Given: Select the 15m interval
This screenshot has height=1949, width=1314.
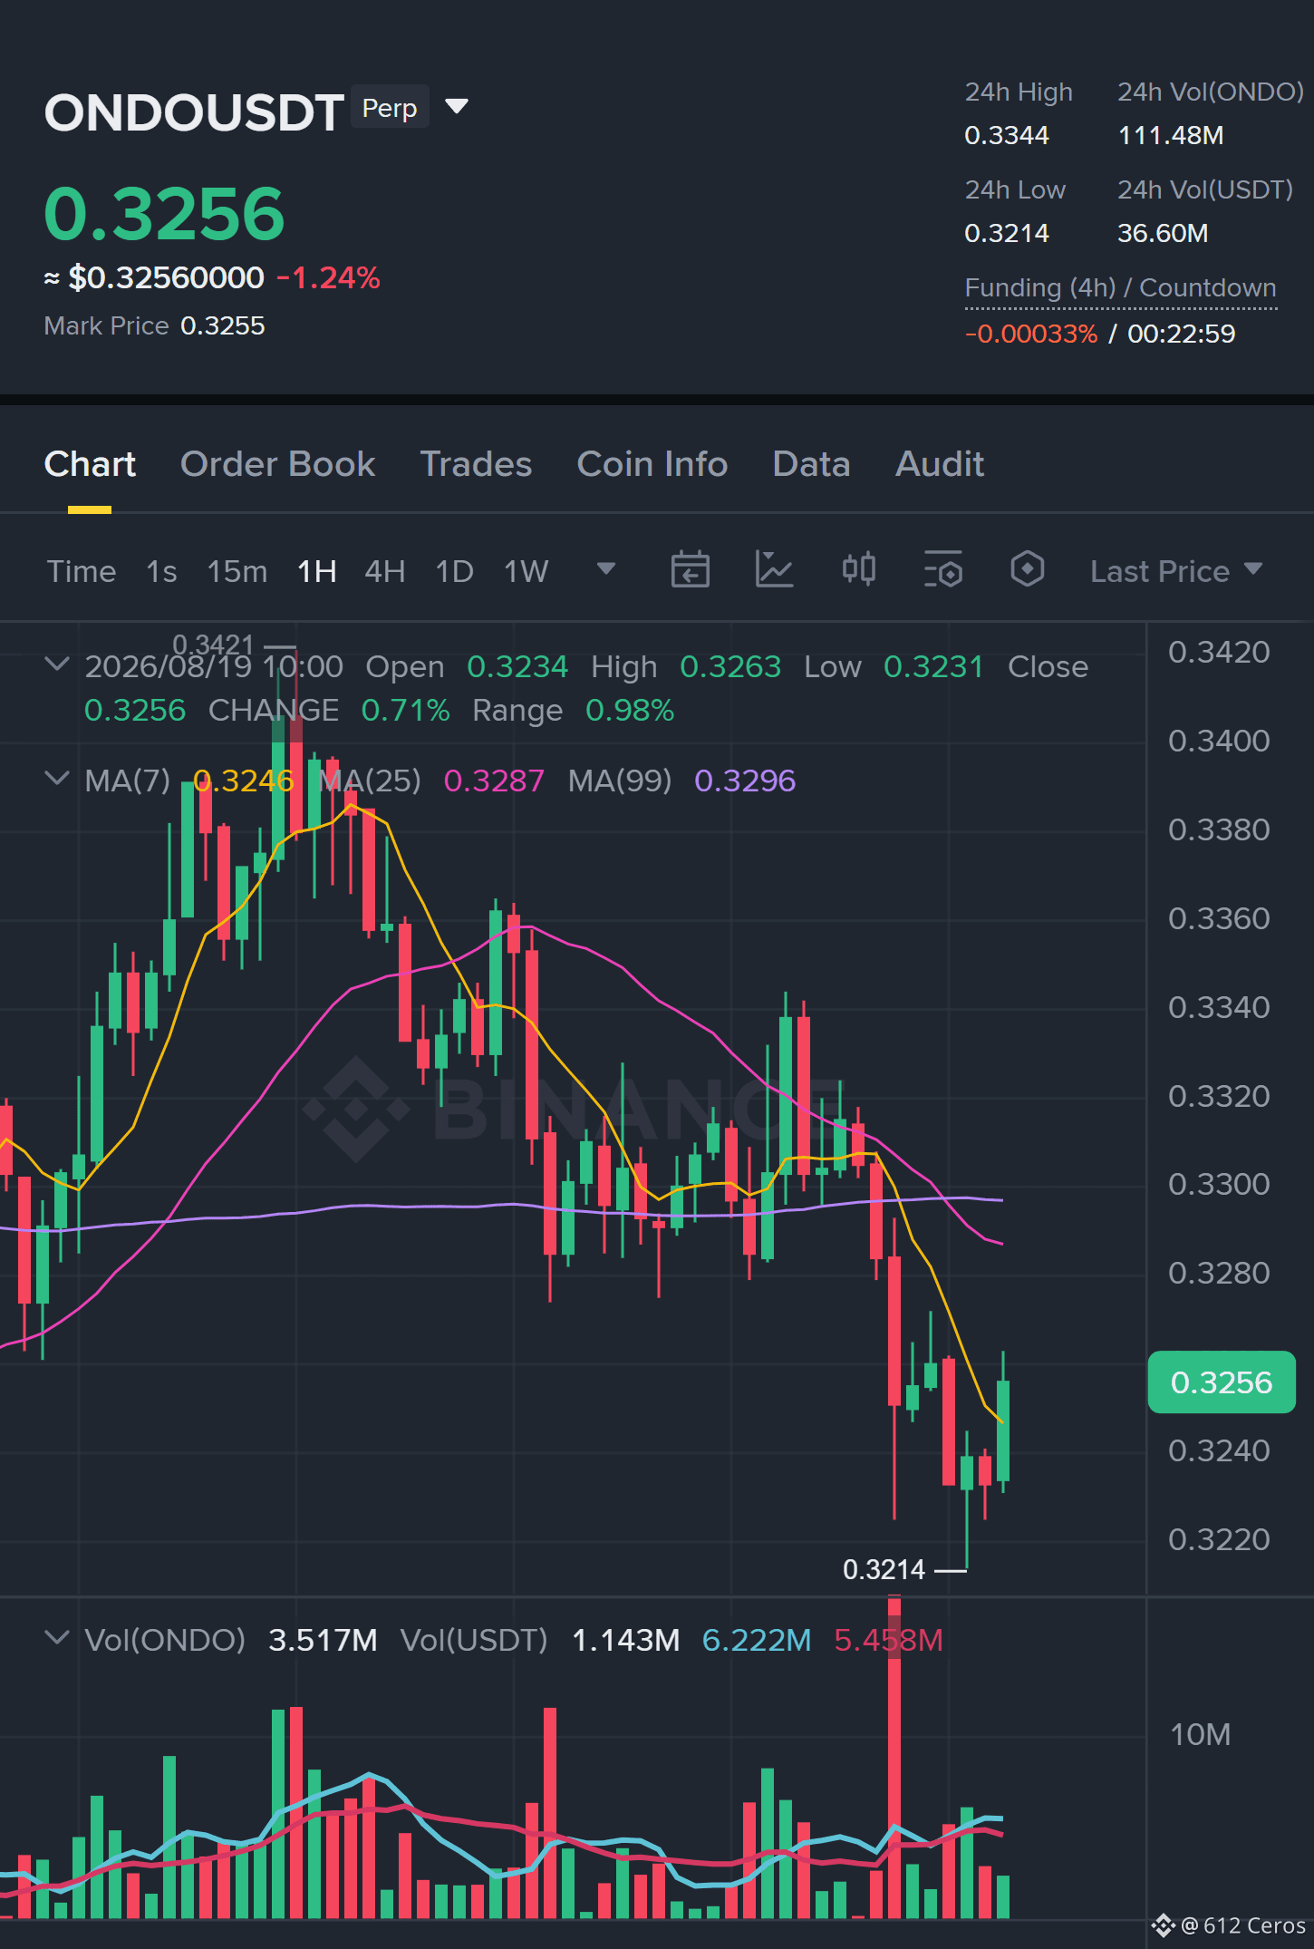Looking at the screenshot, I should pos(237,571).
